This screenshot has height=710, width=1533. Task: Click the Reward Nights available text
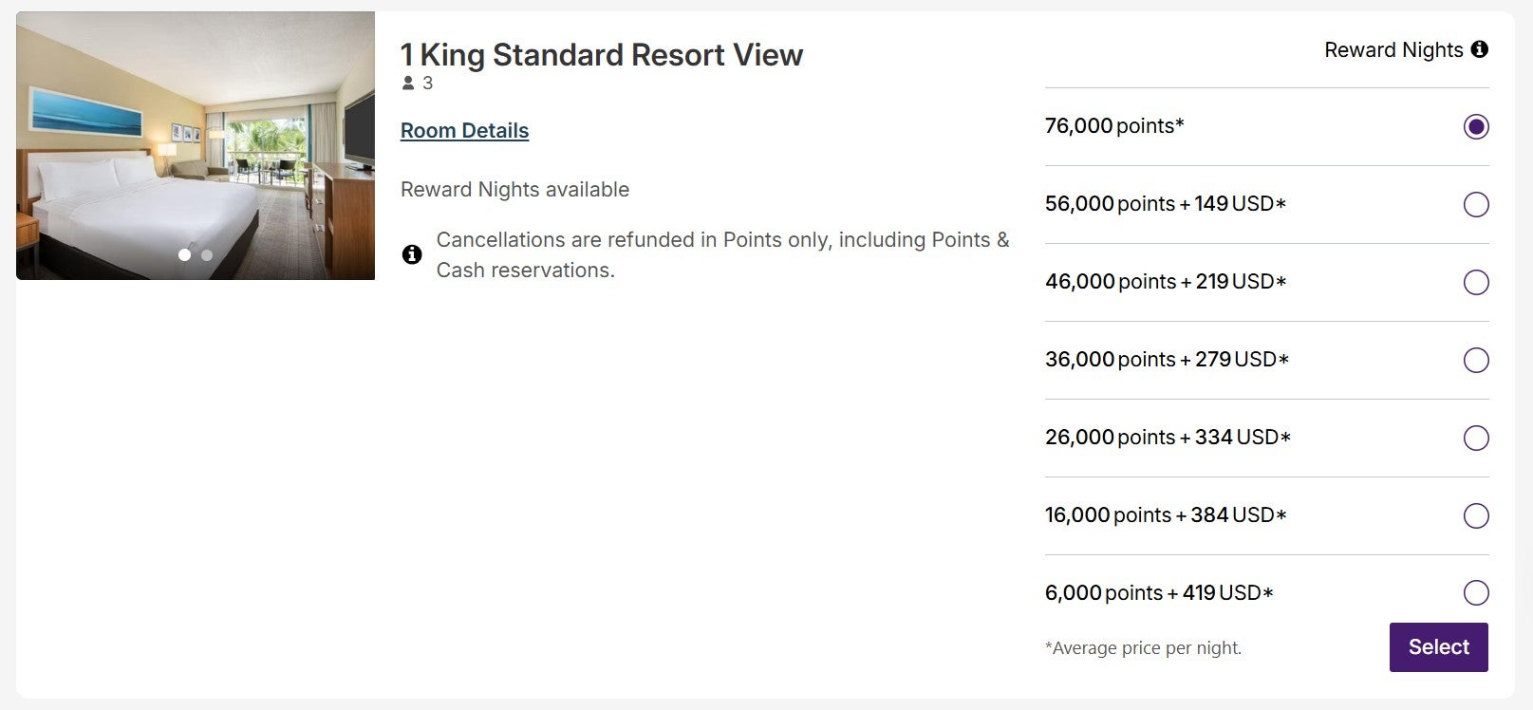(x=514, y=189)
